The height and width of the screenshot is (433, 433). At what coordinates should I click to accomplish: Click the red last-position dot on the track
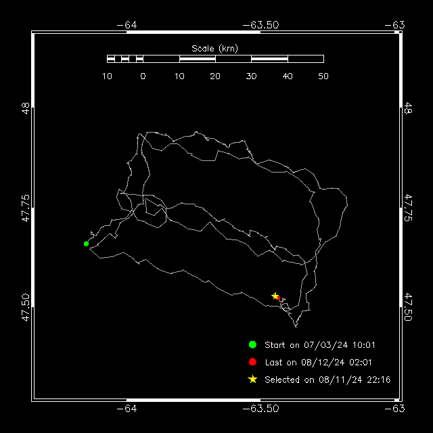pos(278,298)
